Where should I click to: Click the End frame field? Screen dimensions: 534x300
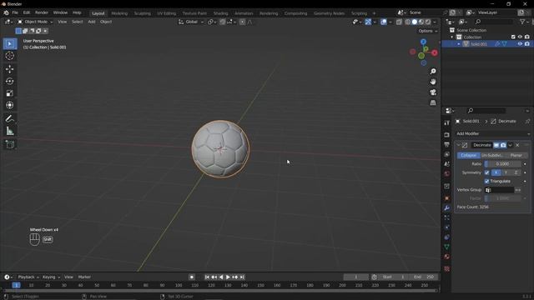(x=424, y=277)
